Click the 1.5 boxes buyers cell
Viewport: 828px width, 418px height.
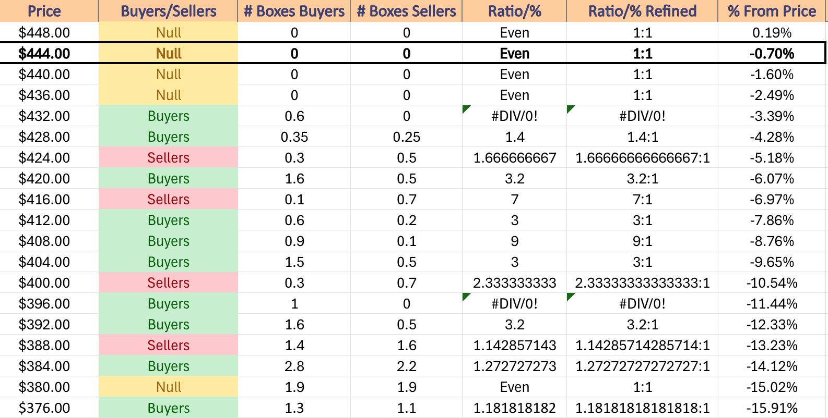(294, 262)
